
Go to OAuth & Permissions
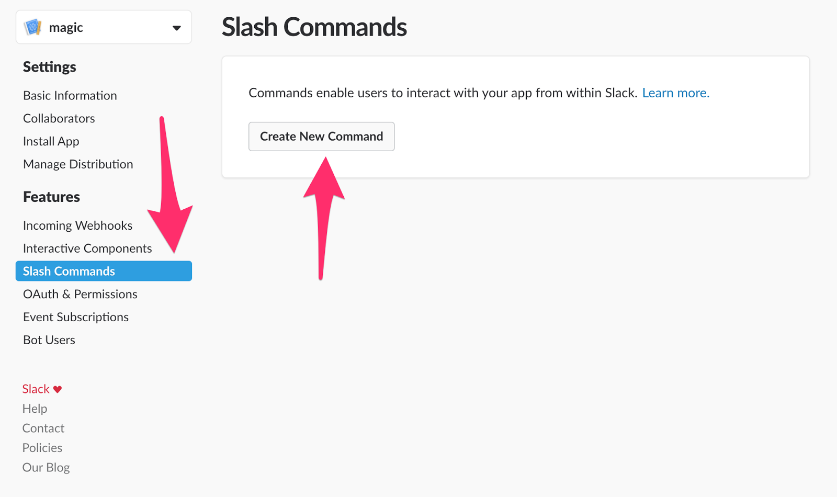pos(80,294)
